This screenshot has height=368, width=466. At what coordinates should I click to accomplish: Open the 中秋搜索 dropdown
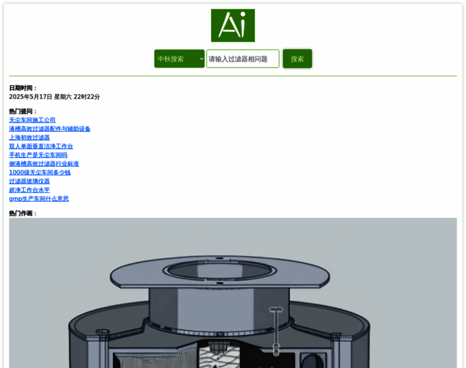coord(179,59)
